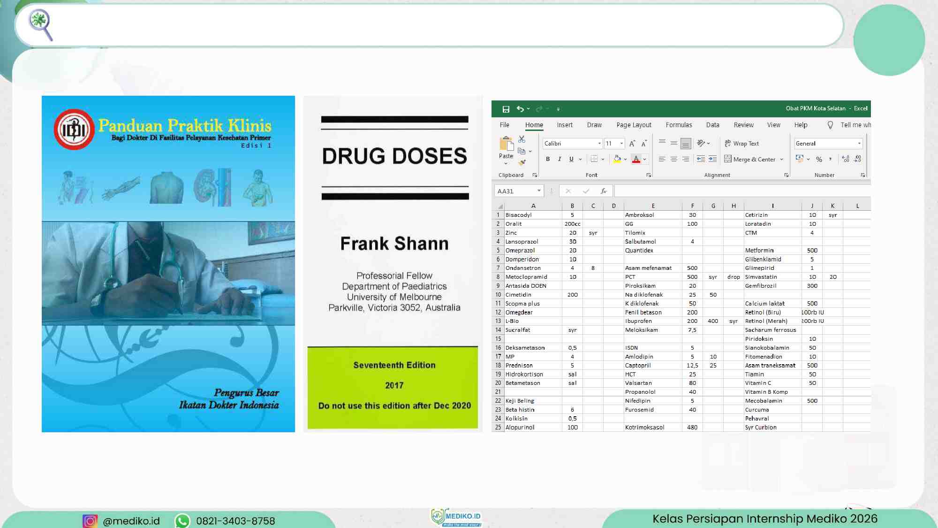The image size is (938, 528).
Task: Pick the yellow Fill Color swatch
Action: tap(617, 159)
